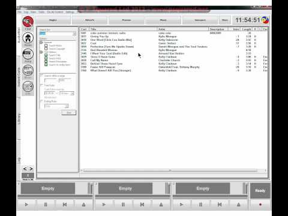Eject cart player 2
288x216 pixels.
161,205
